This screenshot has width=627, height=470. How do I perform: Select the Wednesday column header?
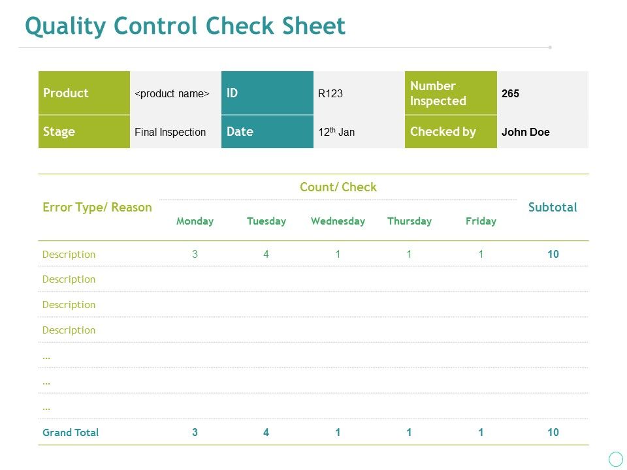[x=338, y=221]
